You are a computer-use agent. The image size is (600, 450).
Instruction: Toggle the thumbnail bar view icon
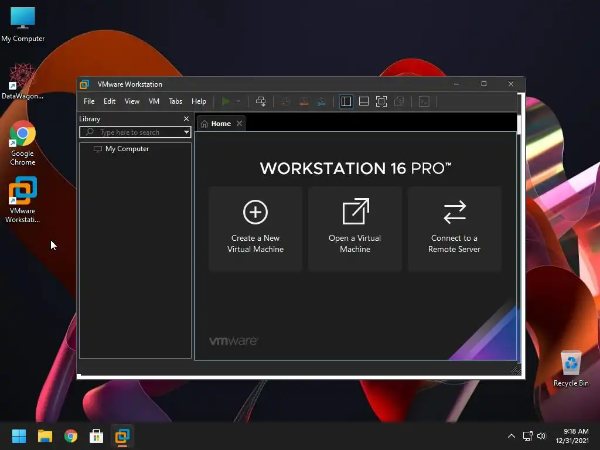pos(363,101)
